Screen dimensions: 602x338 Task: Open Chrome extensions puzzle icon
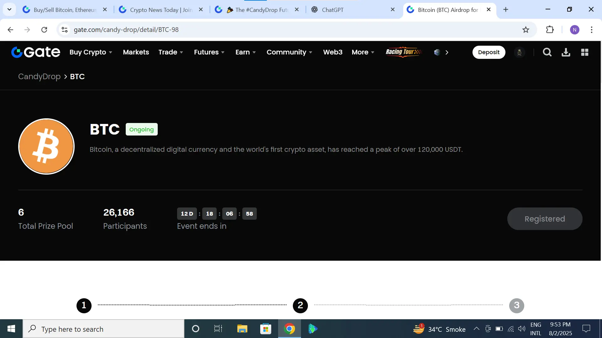click(550, 30)
